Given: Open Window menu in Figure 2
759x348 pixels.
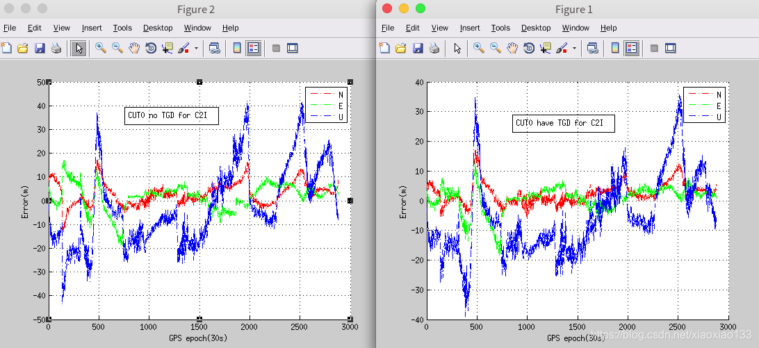Looking at the screenshot, I should coord(197,28).
